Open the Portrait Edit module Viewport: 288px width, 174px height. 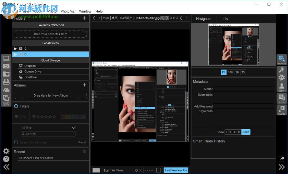pos(282,86)
